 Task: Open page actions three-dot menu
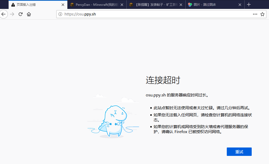tap(255, 14)
